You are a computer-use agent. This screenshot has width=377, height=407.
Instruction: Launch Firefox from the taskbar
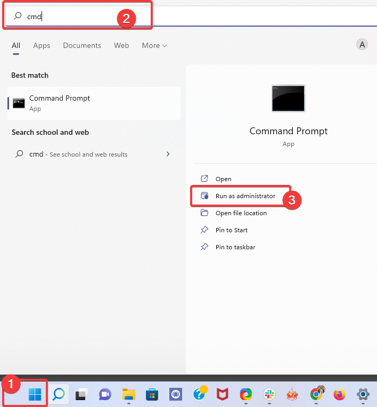coord(339,395)
